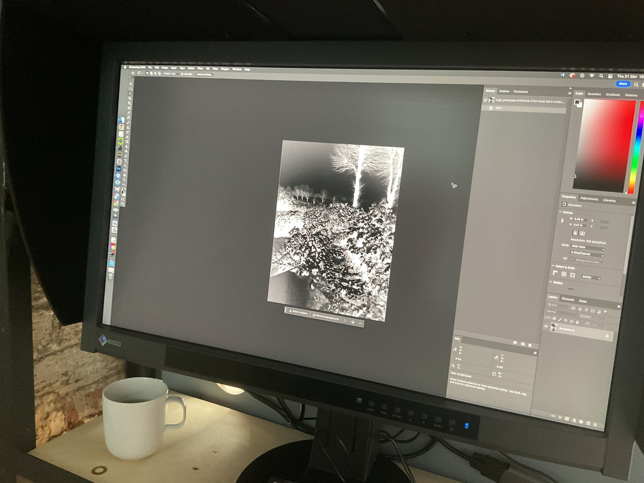Select the Lasso tool

tap(130, 94)
